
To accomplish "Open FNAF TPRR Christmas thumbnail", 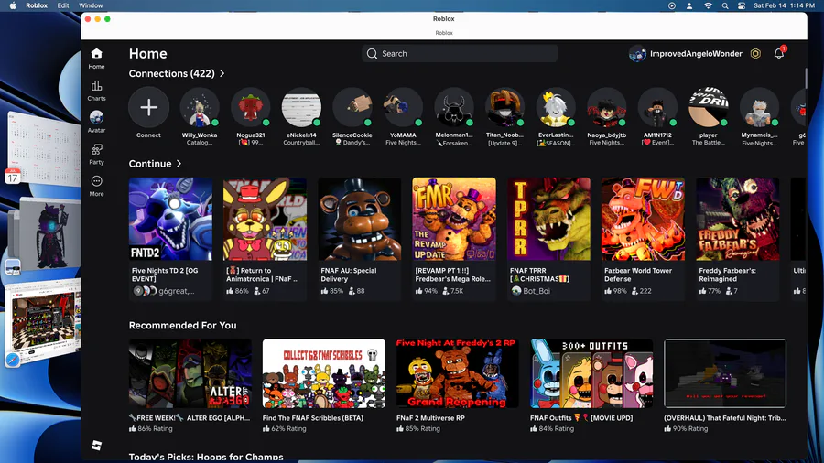I will point(548,219).
